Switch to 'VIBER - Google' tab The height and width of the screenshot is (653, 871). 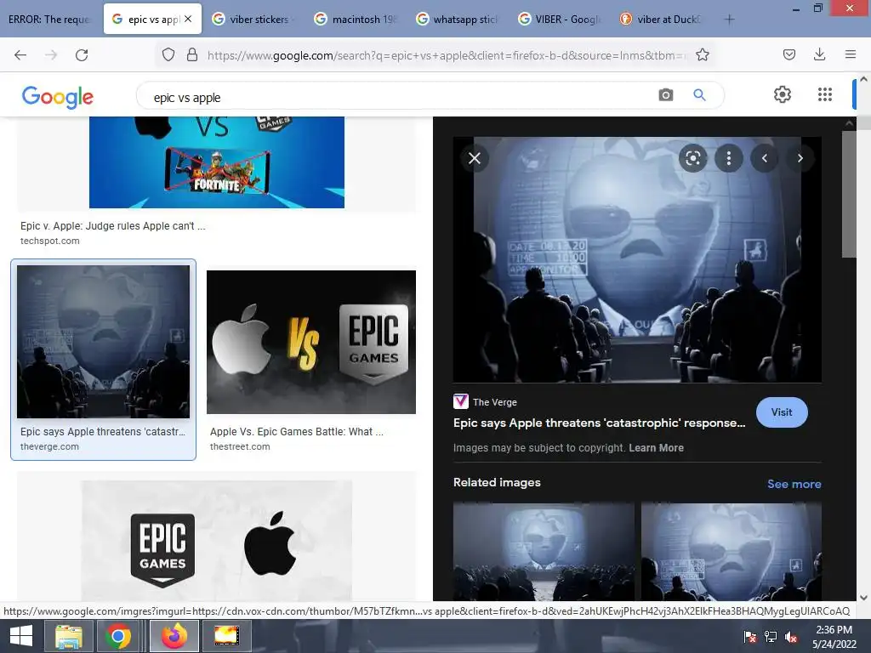561,20
